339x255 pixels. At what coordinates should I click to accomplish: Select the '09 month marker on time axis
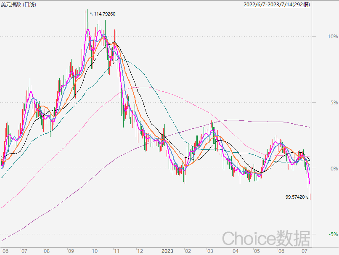(x=70, y=251)
